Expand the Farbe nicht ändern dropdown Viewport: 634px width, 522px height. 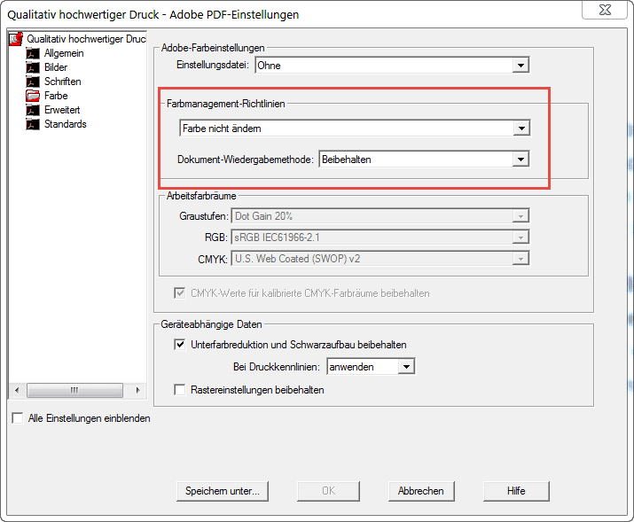[521, 129]
